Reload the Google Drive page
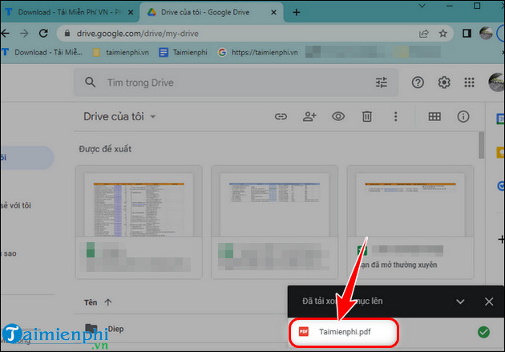 point(43,33)
